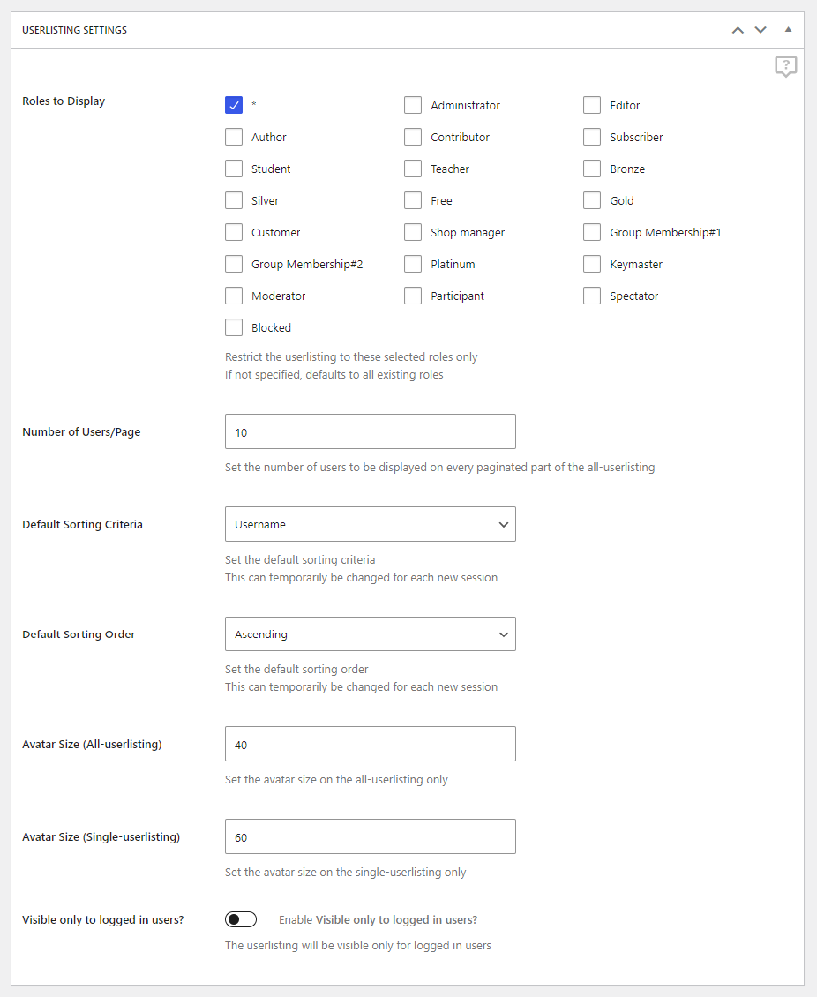Click the Avatar Size (Single-userlisting) field
The height and width of the screenshot is (997, 817).
point(371,836)
